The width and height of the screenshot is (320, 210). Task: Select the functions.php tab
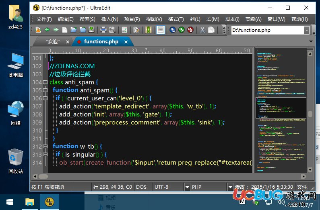[x=101, y=42]
